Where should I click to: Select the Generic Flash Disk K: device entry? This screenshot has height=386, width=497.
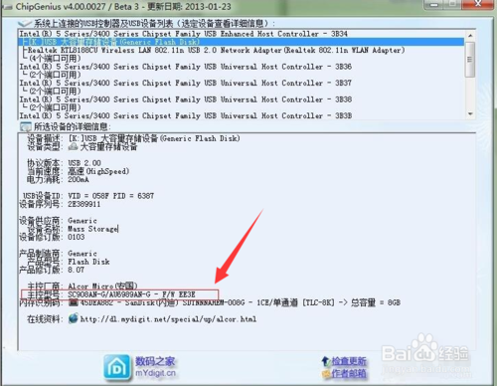[x=242, y=42]
